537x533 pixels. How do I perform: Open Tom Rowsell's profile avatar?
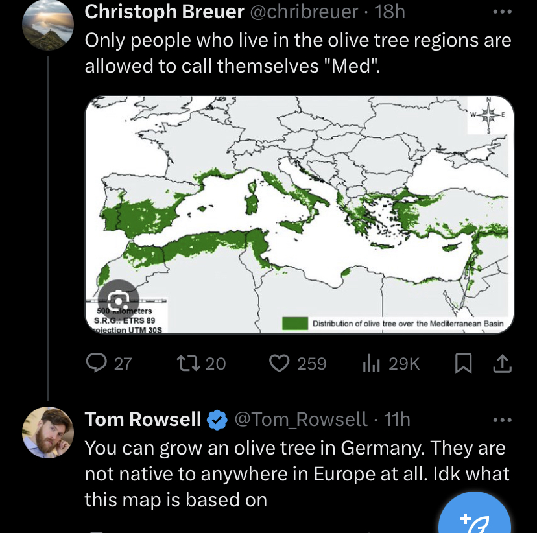[47, 433]
